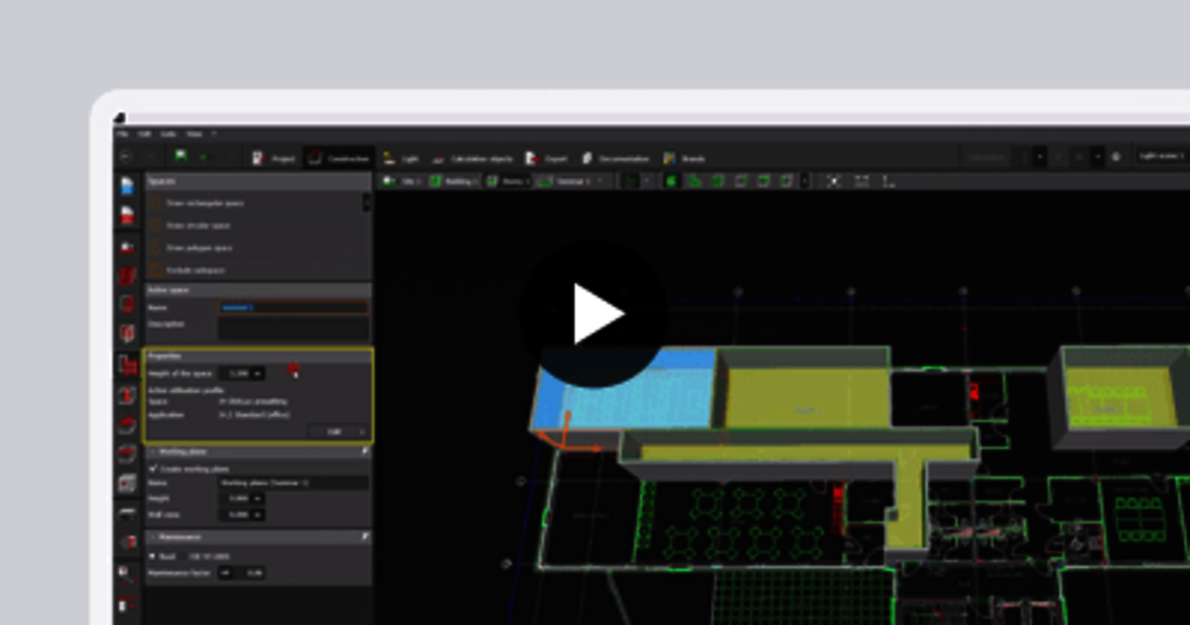The height and width of the screenshot is (625, 1190).
Task: Click the blue document icon in left sidebar
Action: tap(127, 187)
